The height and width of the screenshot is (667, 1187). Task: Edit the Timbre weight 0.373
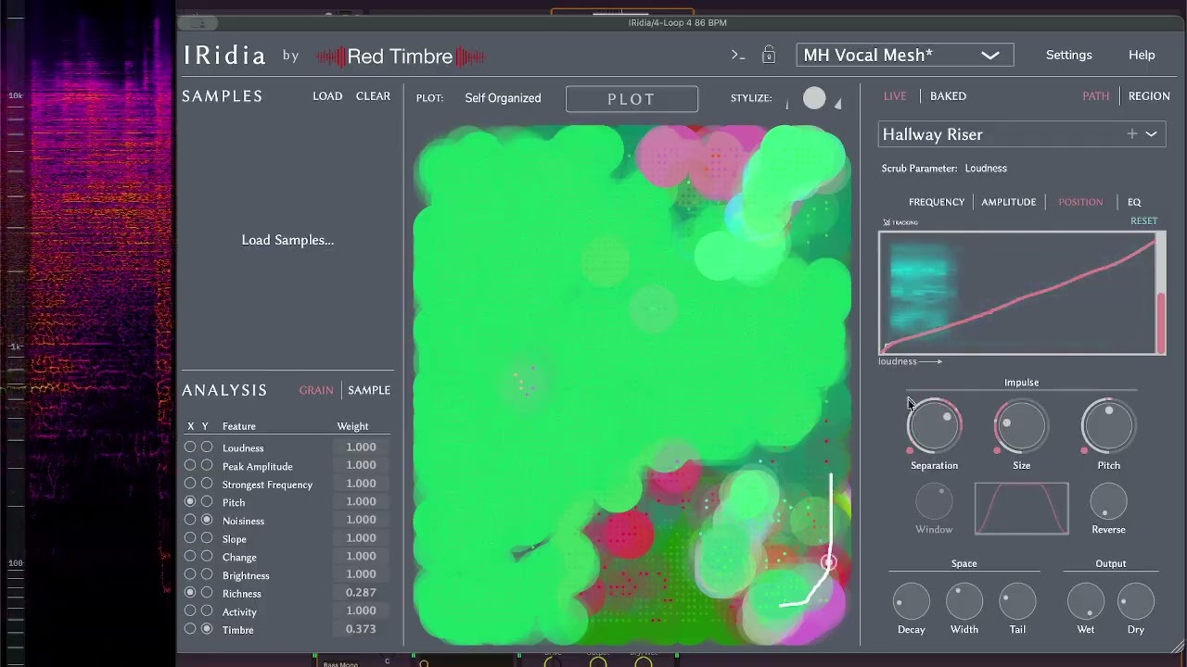pos(361,629)
